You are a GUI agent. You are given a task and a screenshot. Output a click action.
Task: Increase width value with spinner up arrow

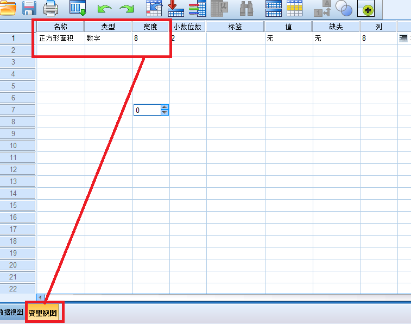(165, 107)
